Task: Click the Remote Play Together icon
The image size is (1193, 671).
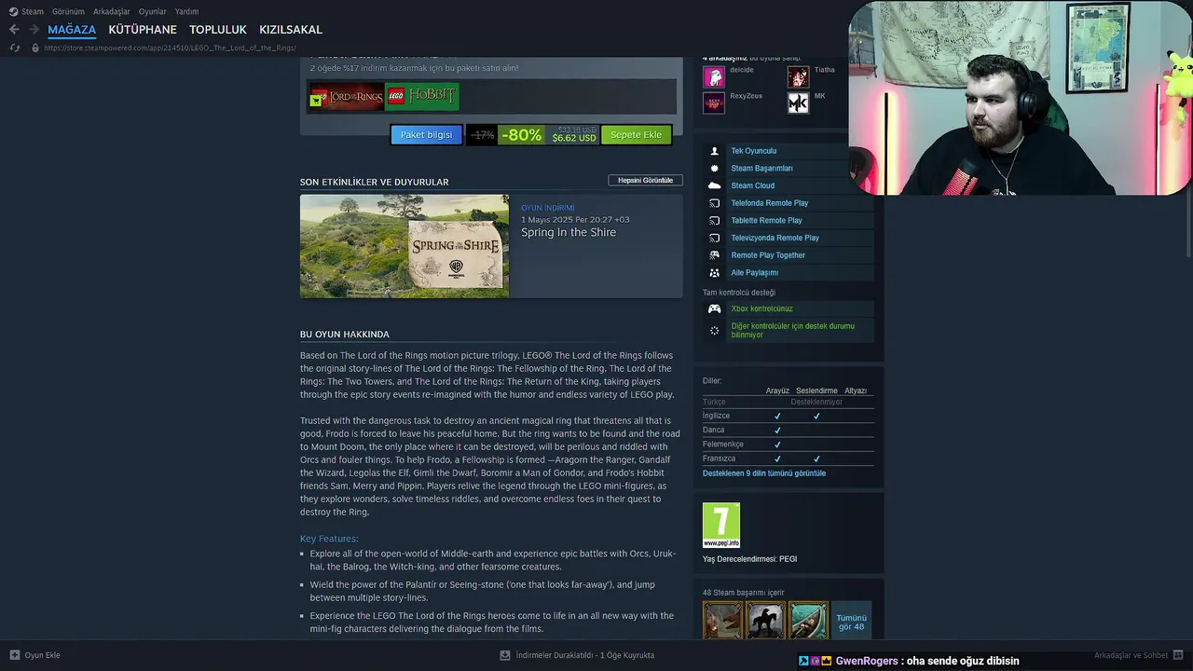Action: 715,255
